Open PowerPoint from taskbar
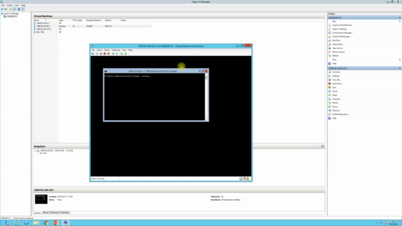Screen dimensions: 402x226 pyautogui.click(x=56, y=223)
